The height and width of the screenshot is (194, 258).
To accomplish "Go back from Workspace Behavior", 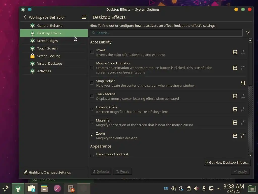I will [25, 17].
